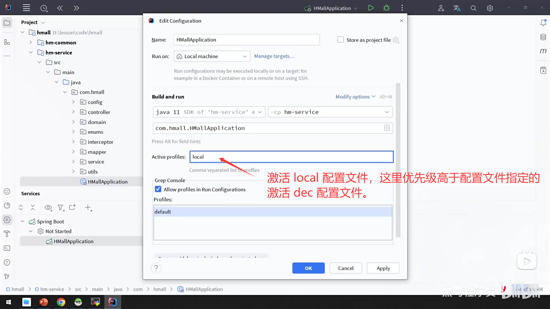550x309 pixels.
Task: Click the Manage targets link
Action: tap(274, 56)
